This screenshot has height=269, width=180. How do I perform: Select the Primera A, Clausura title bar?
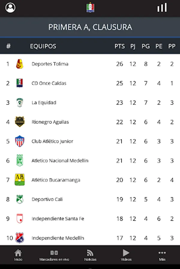click(x=90, y=27)
